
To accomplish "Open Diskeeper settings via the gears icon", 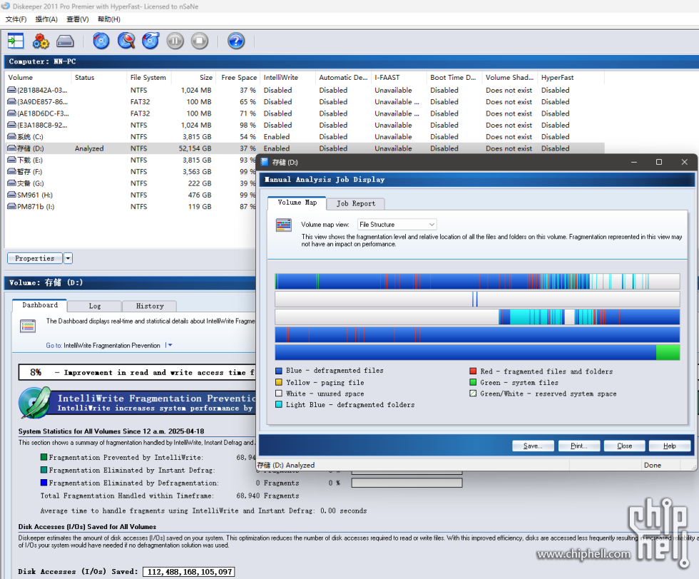I will [41, 41].
